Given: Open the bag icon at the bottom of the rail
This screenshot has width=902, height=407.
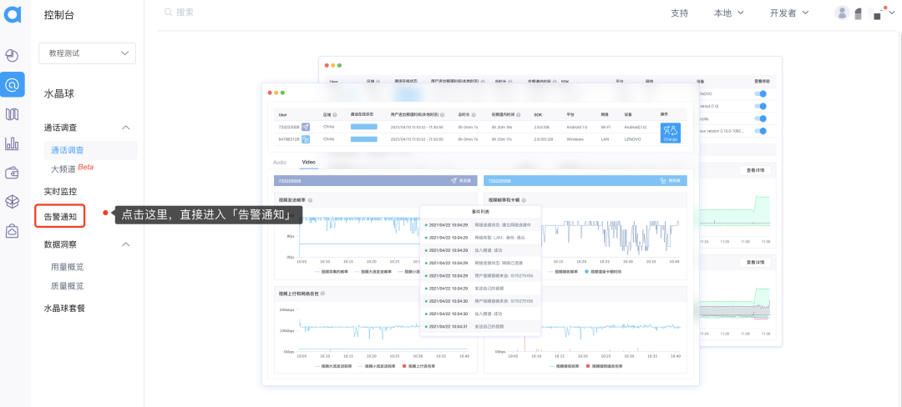Looking at the screenshot, I should [x=12, y=231].
